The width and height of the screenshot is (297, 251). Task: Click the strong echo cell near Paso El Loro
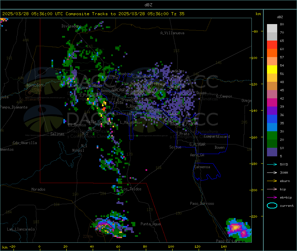(x=239, y=230)
